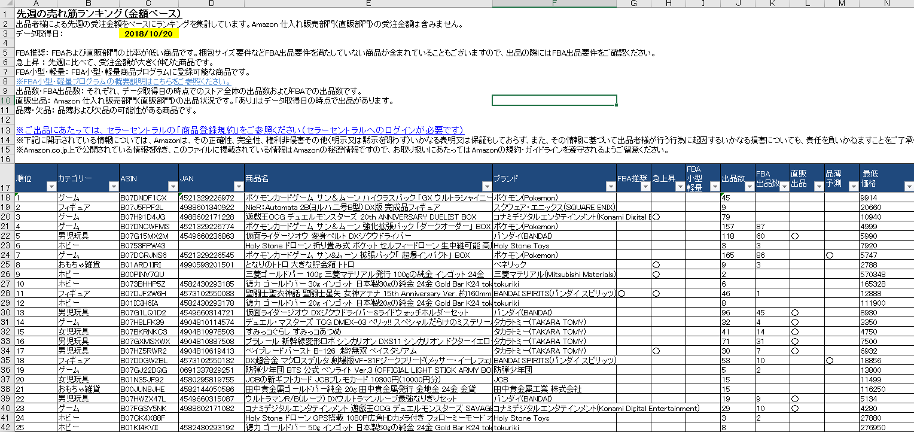
Task: Click the Select All corner button
Action: coord(7,4)
